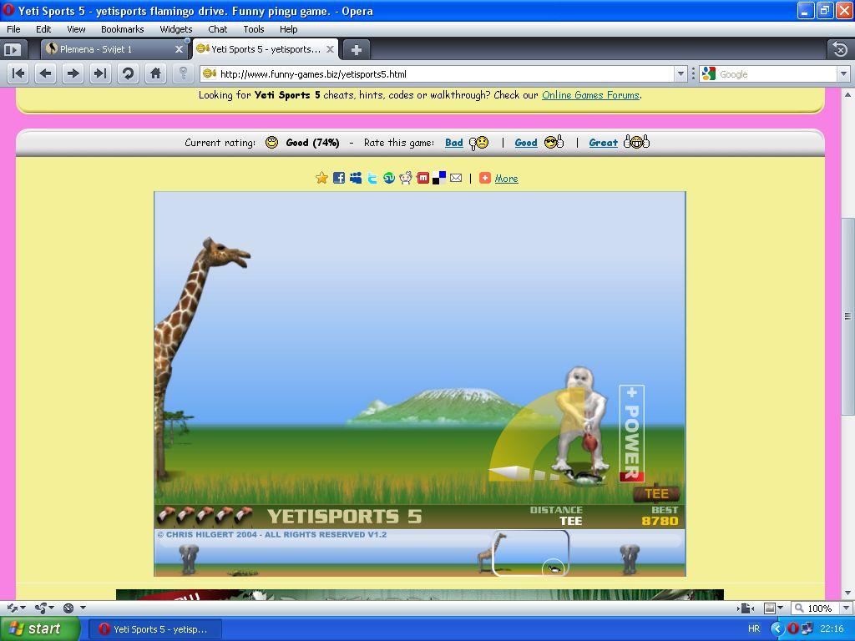Image resolution: width=855 pixels, height=641 pixels.
Task: Open the Chat menu
Action: [x=218, y=29]
